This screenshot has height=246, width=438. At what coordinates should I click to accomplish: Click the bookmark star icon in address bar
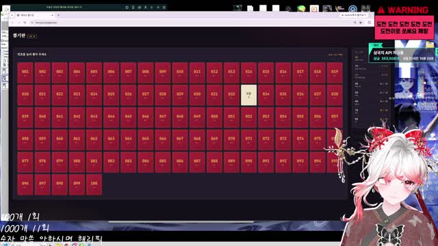pos(361,23)
